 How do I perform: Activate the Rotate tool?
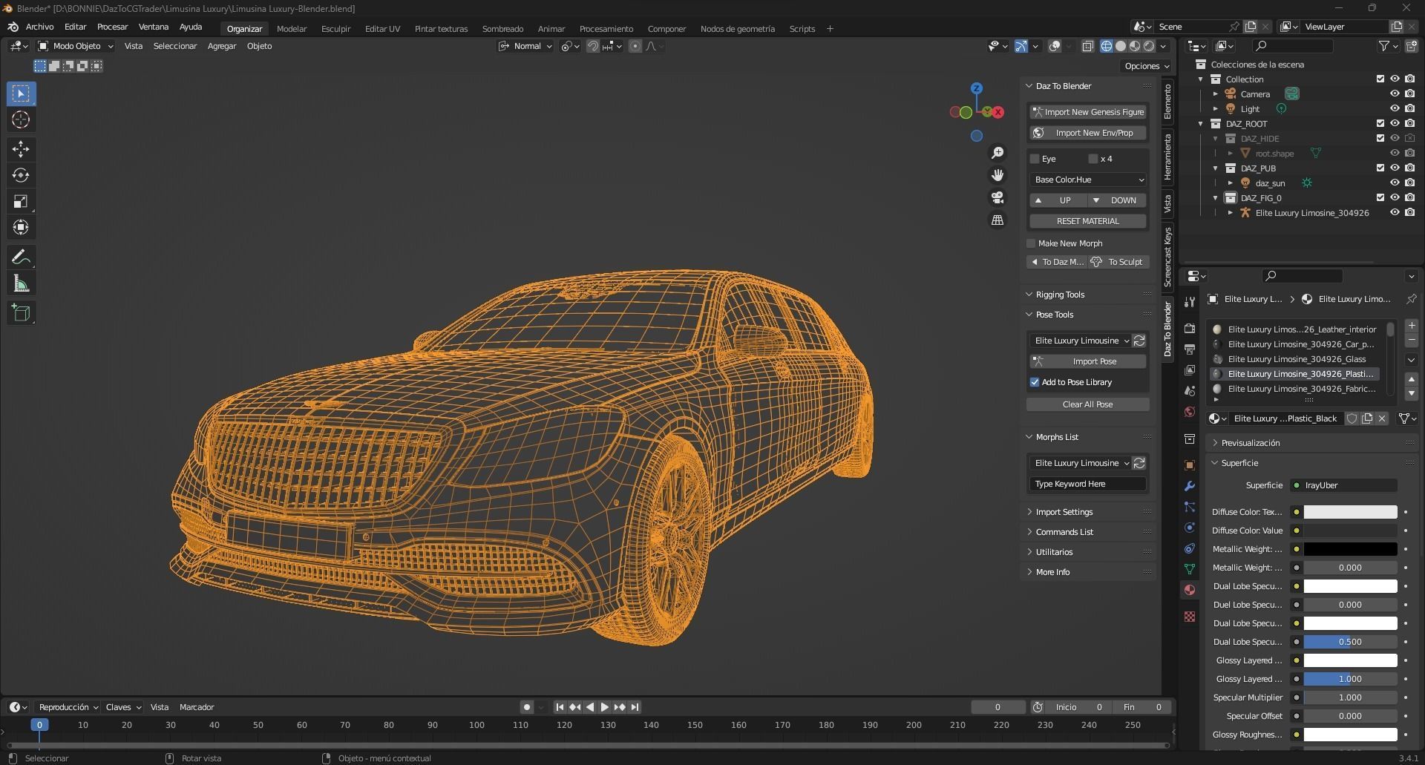tap(21, 175)
